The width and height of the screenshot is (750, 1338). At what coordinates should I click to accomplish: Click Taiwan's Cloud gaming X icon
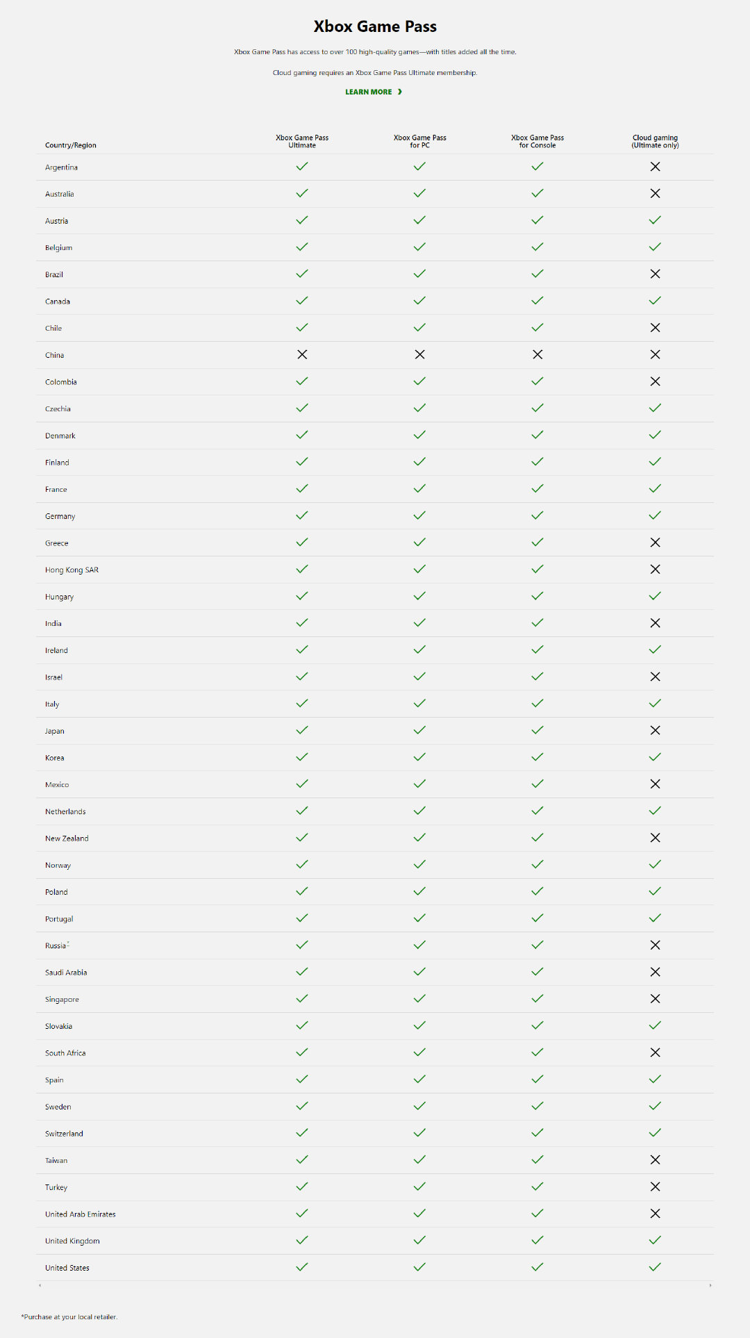click(x=655, y=1159)
